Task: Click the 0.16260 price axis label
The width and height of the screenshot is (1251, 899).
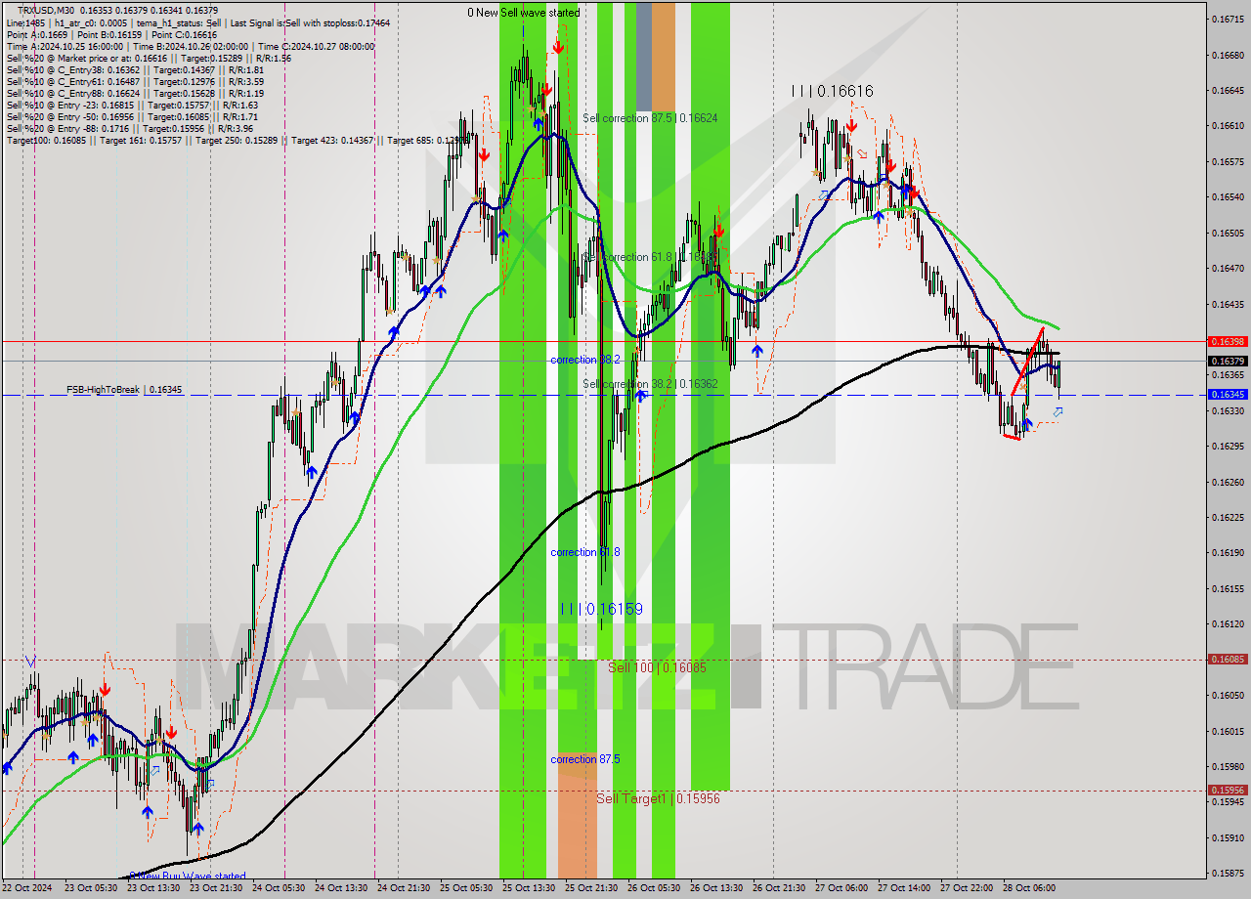Action: 1228,483
